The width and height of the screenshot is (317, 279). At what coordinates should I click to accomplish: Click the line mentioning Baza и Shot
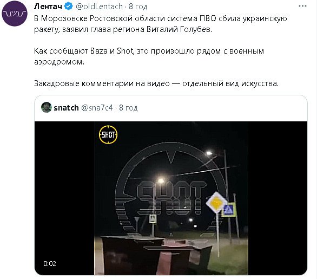(x=149, y=56)
